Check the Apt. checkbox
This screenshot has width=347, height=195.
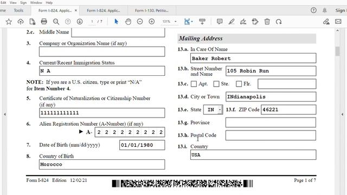(194, 84)
